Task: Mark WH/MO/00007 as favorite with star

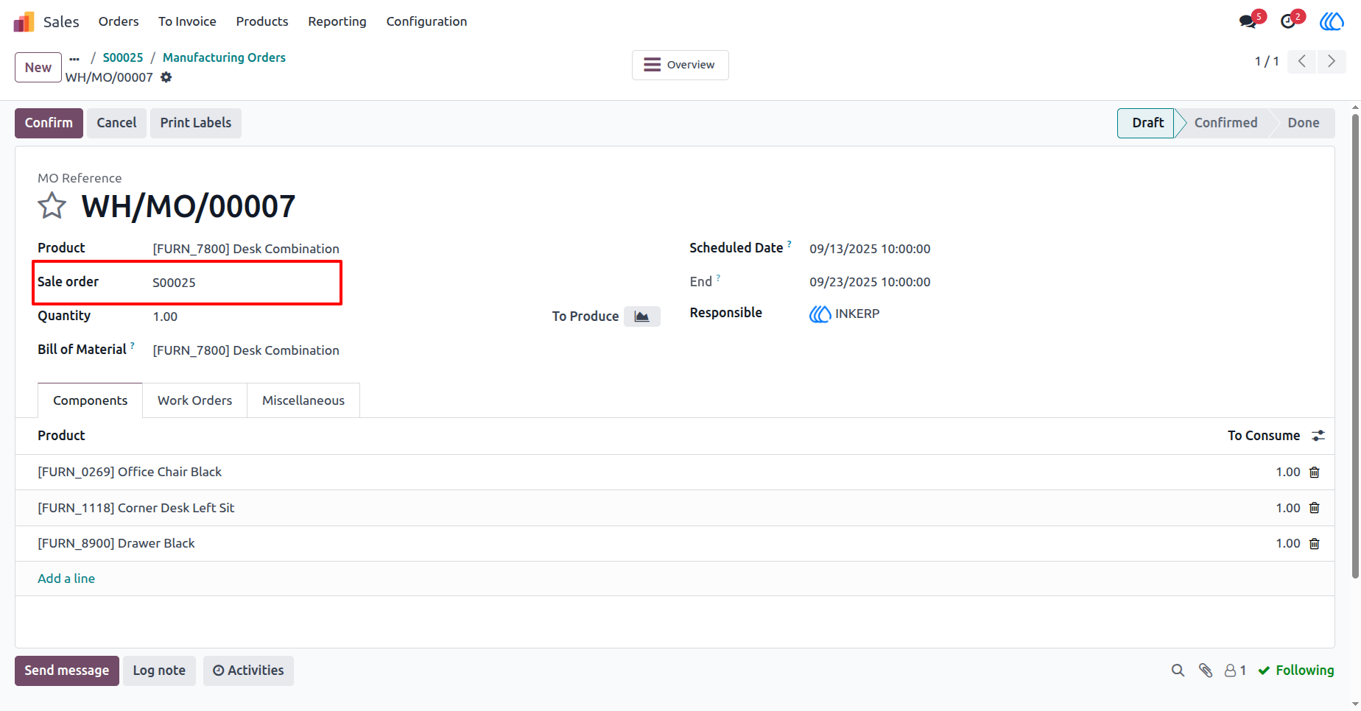Action: (x=52, y=206)
